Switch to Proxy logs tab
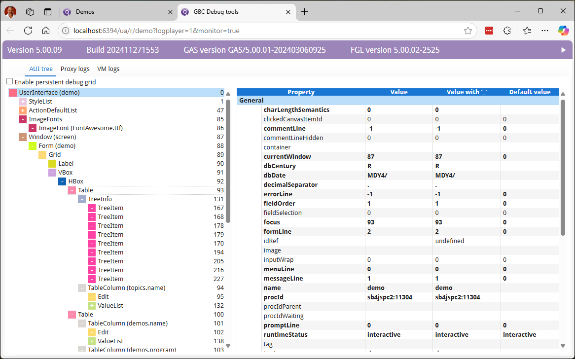Image resolution: width=575 pixels, height=359 pixels. coord(75,69)
